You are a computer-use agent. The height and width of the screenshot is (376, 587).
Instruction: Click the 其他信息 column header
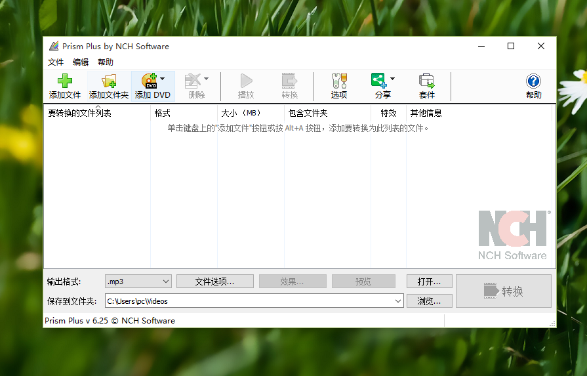(x=479, y=113)
